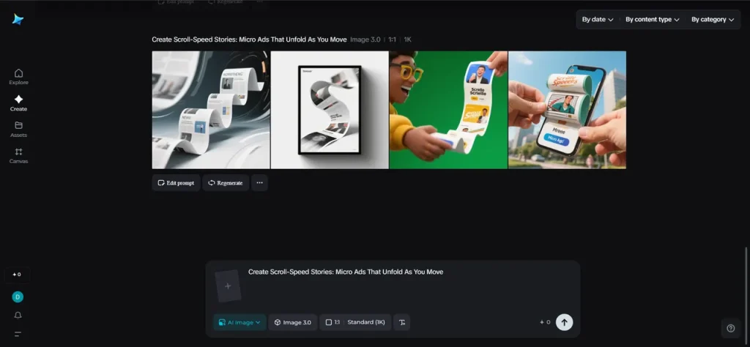Click the Dreamina logo at the top left
This screenshot has height=347, width=750.
coord(18,20)
